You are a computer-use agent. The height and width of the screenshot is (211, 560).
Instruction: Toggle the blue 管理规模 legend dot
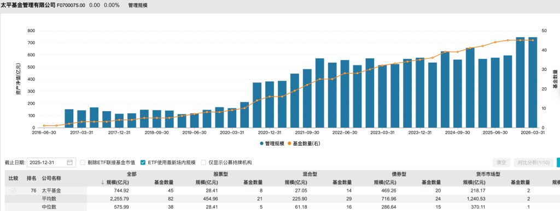click(262, 144)
